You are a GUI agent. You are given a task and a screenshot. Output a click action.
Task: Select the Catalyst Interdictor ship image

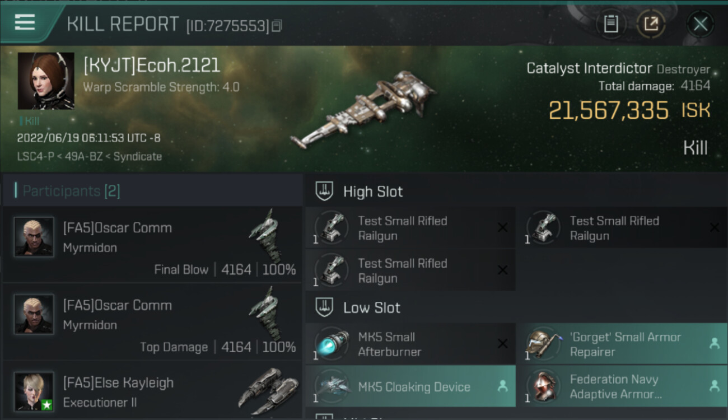coord(362,110)
